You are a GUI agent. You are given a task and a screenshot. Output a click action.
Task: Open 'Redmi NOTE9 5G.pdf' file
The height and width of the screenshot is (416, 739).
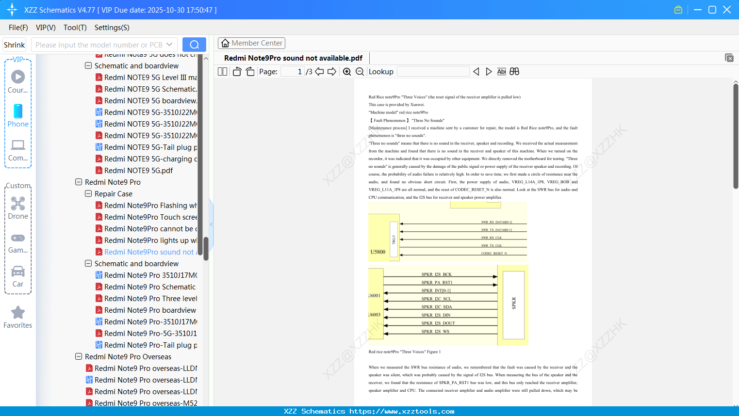point(134,171)
